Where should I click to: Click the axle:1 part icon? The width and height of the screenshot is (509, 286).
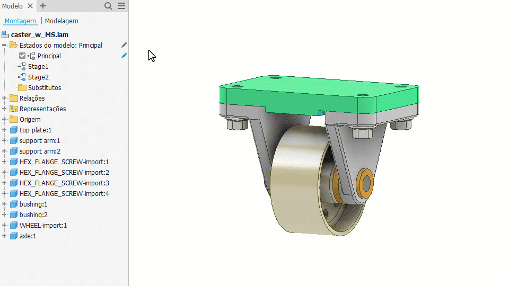[14, 236]
